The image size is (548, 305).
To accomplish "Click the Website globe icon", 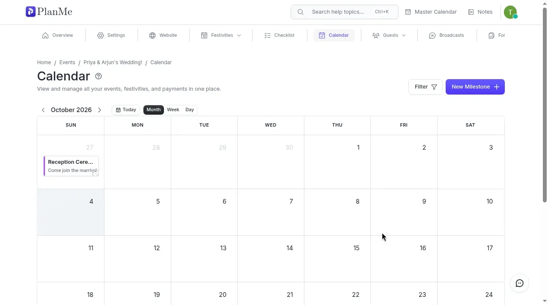I will coord(152,36).
